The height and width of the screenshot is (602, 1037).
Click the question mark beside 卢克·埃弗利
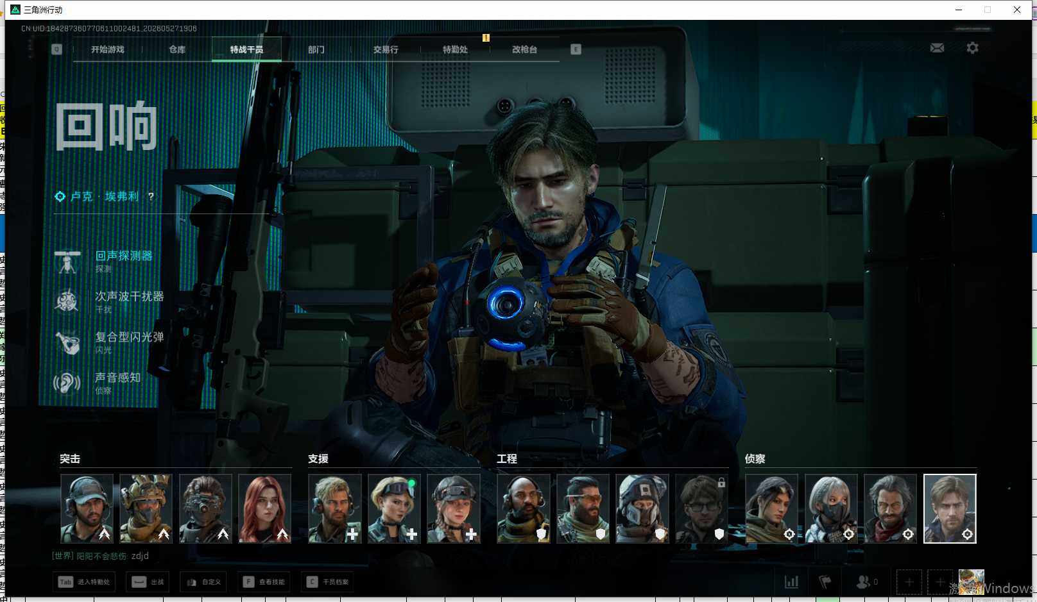click(x=151, y=197)
